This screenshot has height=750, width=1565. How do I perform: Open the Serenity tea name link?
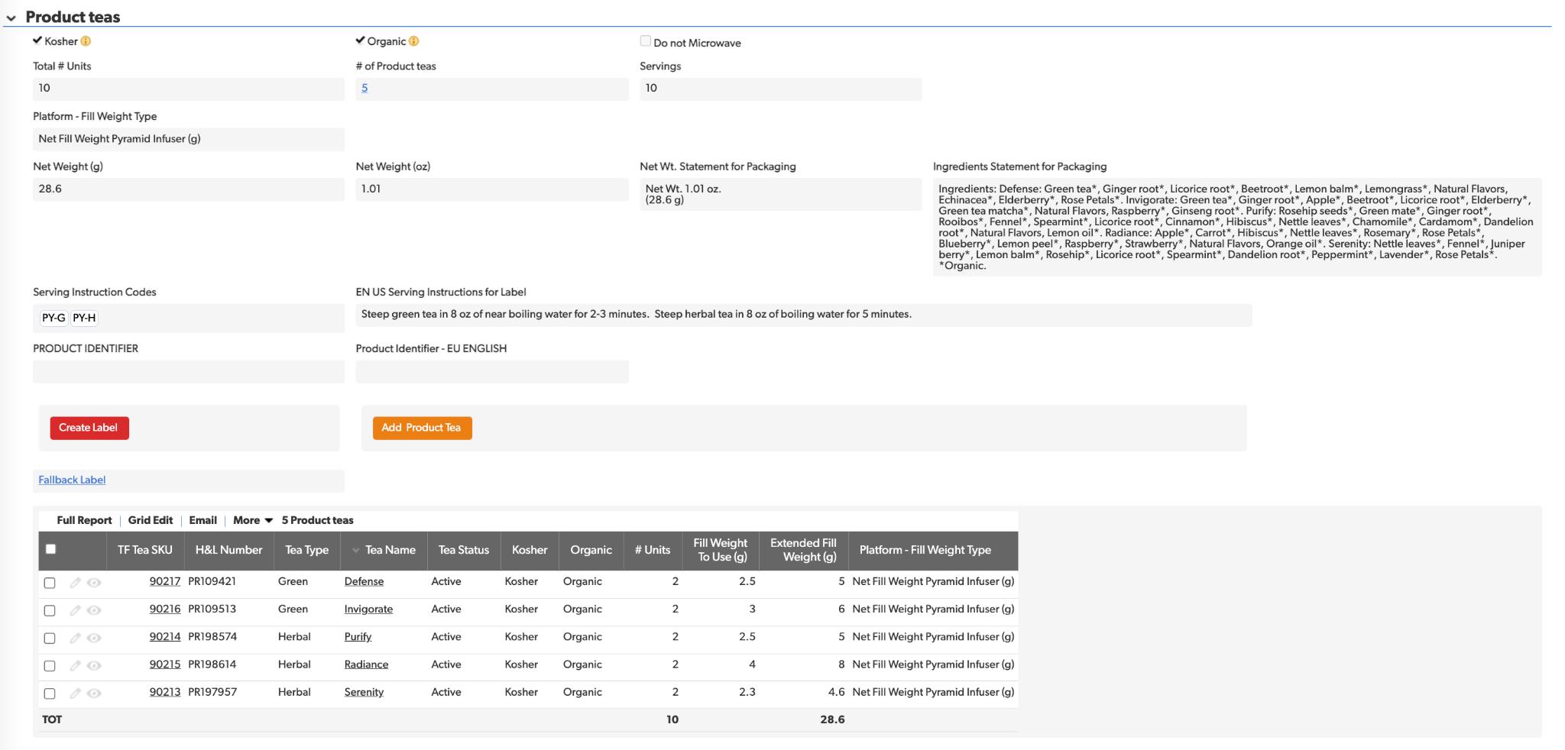(364, 692)
